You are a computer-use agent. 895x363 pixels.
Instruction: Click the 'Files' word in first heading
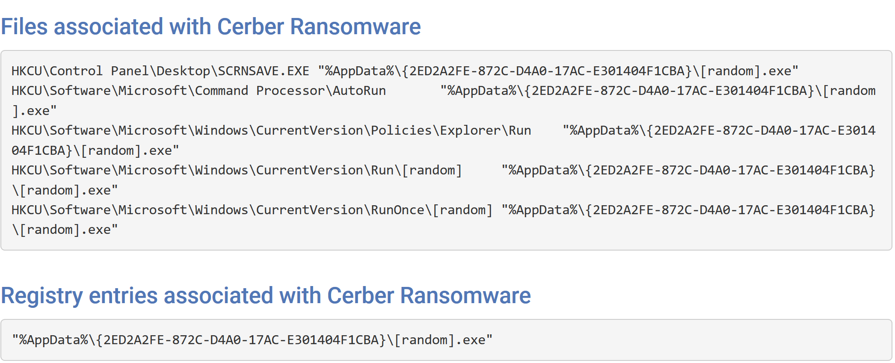24,27
